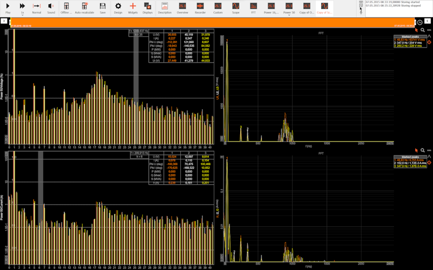Click the clock icon beside the timeline
The height and width of the screenshot is (270, 433).
click(x=420, y=23)
